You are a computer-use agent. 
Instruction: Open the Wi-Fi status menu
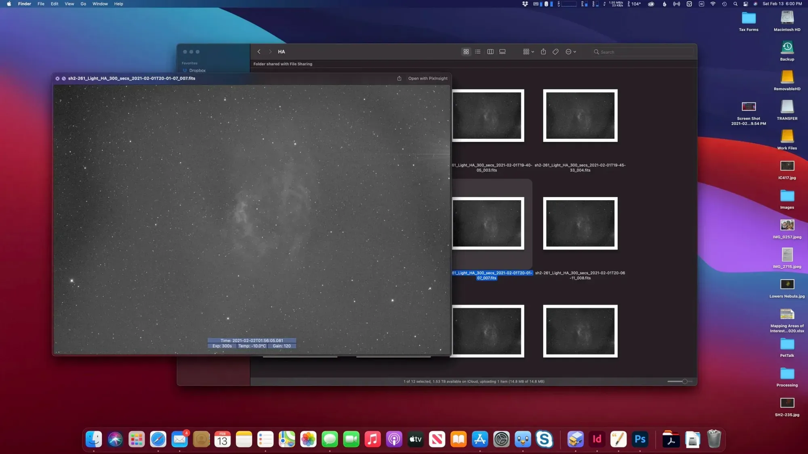pos(713,4)
